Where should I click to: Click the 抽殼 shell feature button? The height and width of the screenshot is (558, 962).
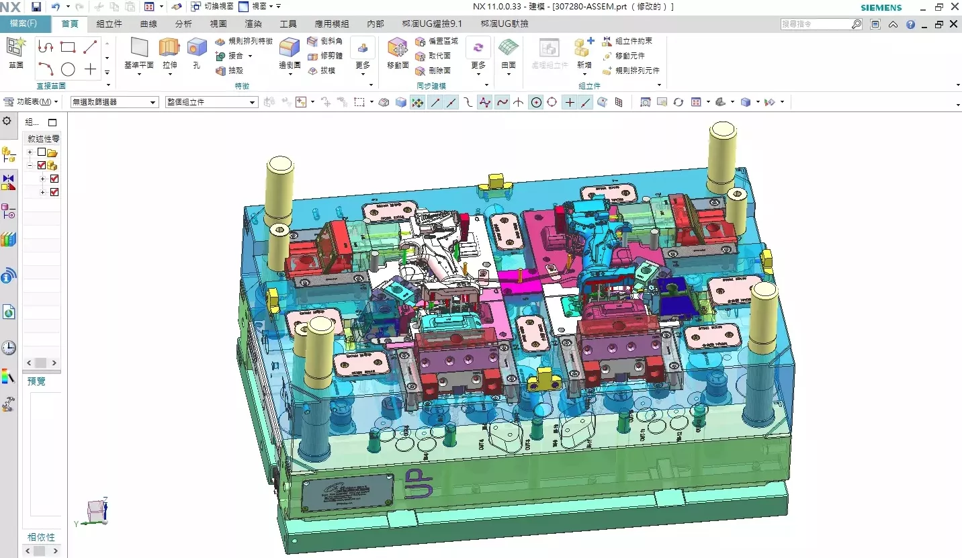(x=230, y=71)
